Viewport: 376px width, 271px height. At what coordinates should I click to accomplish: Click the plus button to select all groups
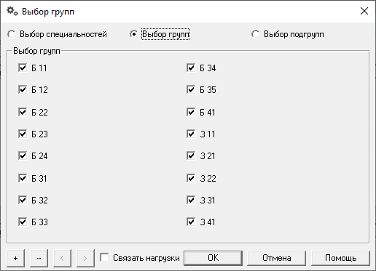click(16, 258)
